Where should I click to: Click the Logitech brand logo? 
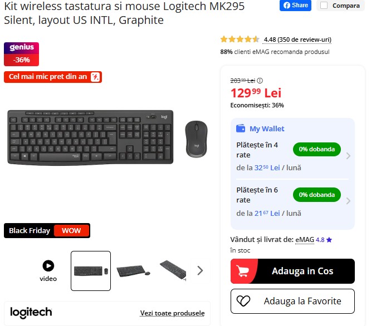click(31, 313)
